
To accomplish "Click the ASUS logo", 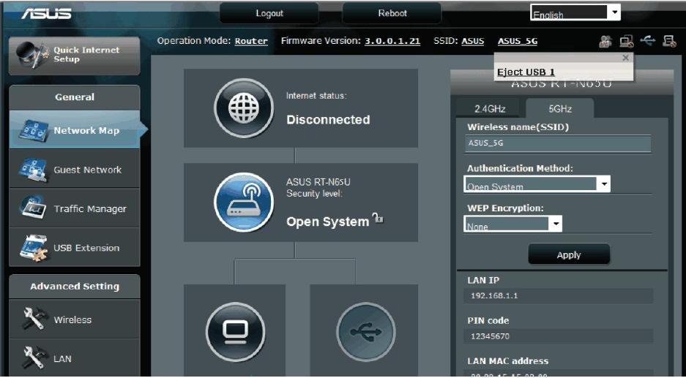I will pyautogui.click(x=46, y=14).
